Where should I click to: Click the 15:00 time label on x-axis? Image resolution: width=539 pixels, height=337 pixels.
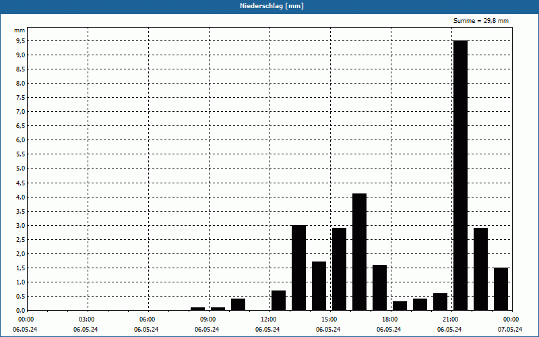(x=329, y=319)
